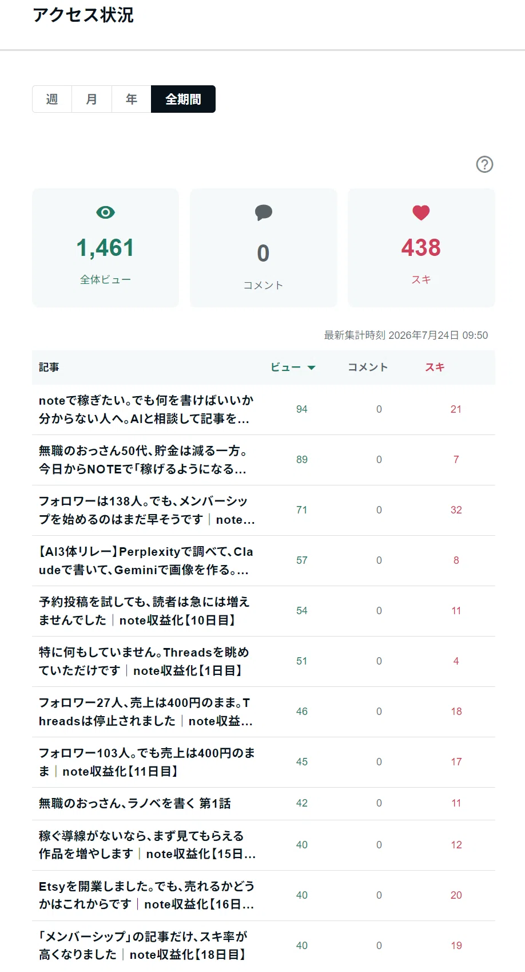Image resolution: width=525 pixels, height=972 pixels.
Task: Open the '【AI3体リレー】Perplexity' article
Action: coord(146,560)
